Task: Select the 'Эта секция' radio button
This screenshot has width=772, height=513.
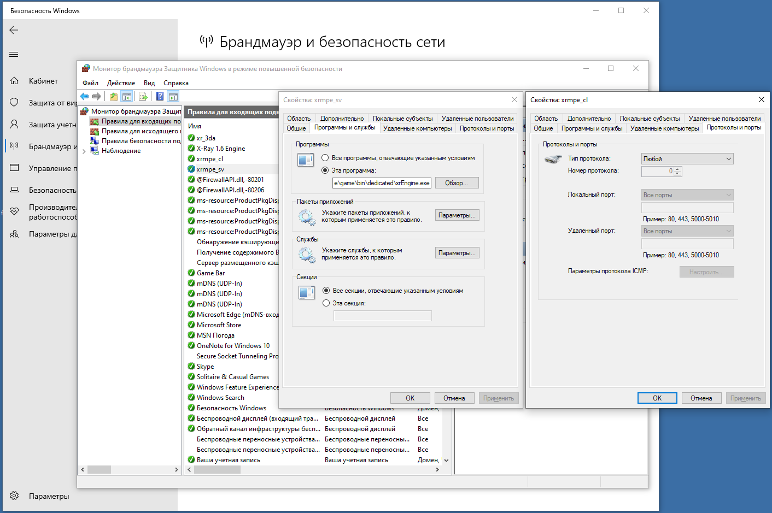Action: coord(326,303)
